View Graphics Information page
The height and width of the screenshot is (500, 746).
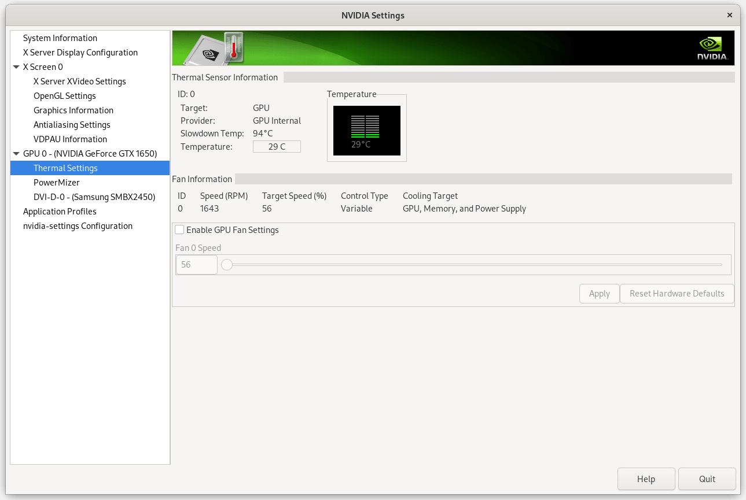tap(73, 110)
